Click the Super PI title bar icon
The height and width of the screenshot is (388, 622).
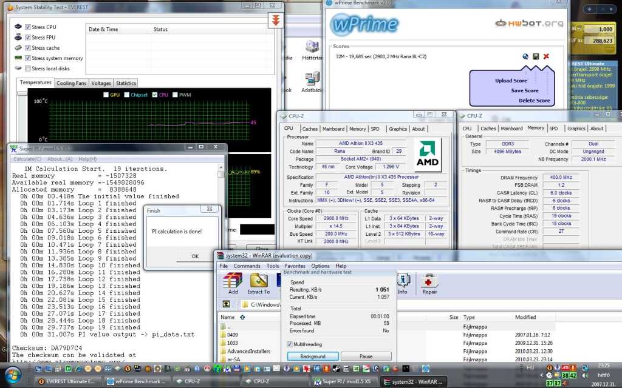[13, 149]
